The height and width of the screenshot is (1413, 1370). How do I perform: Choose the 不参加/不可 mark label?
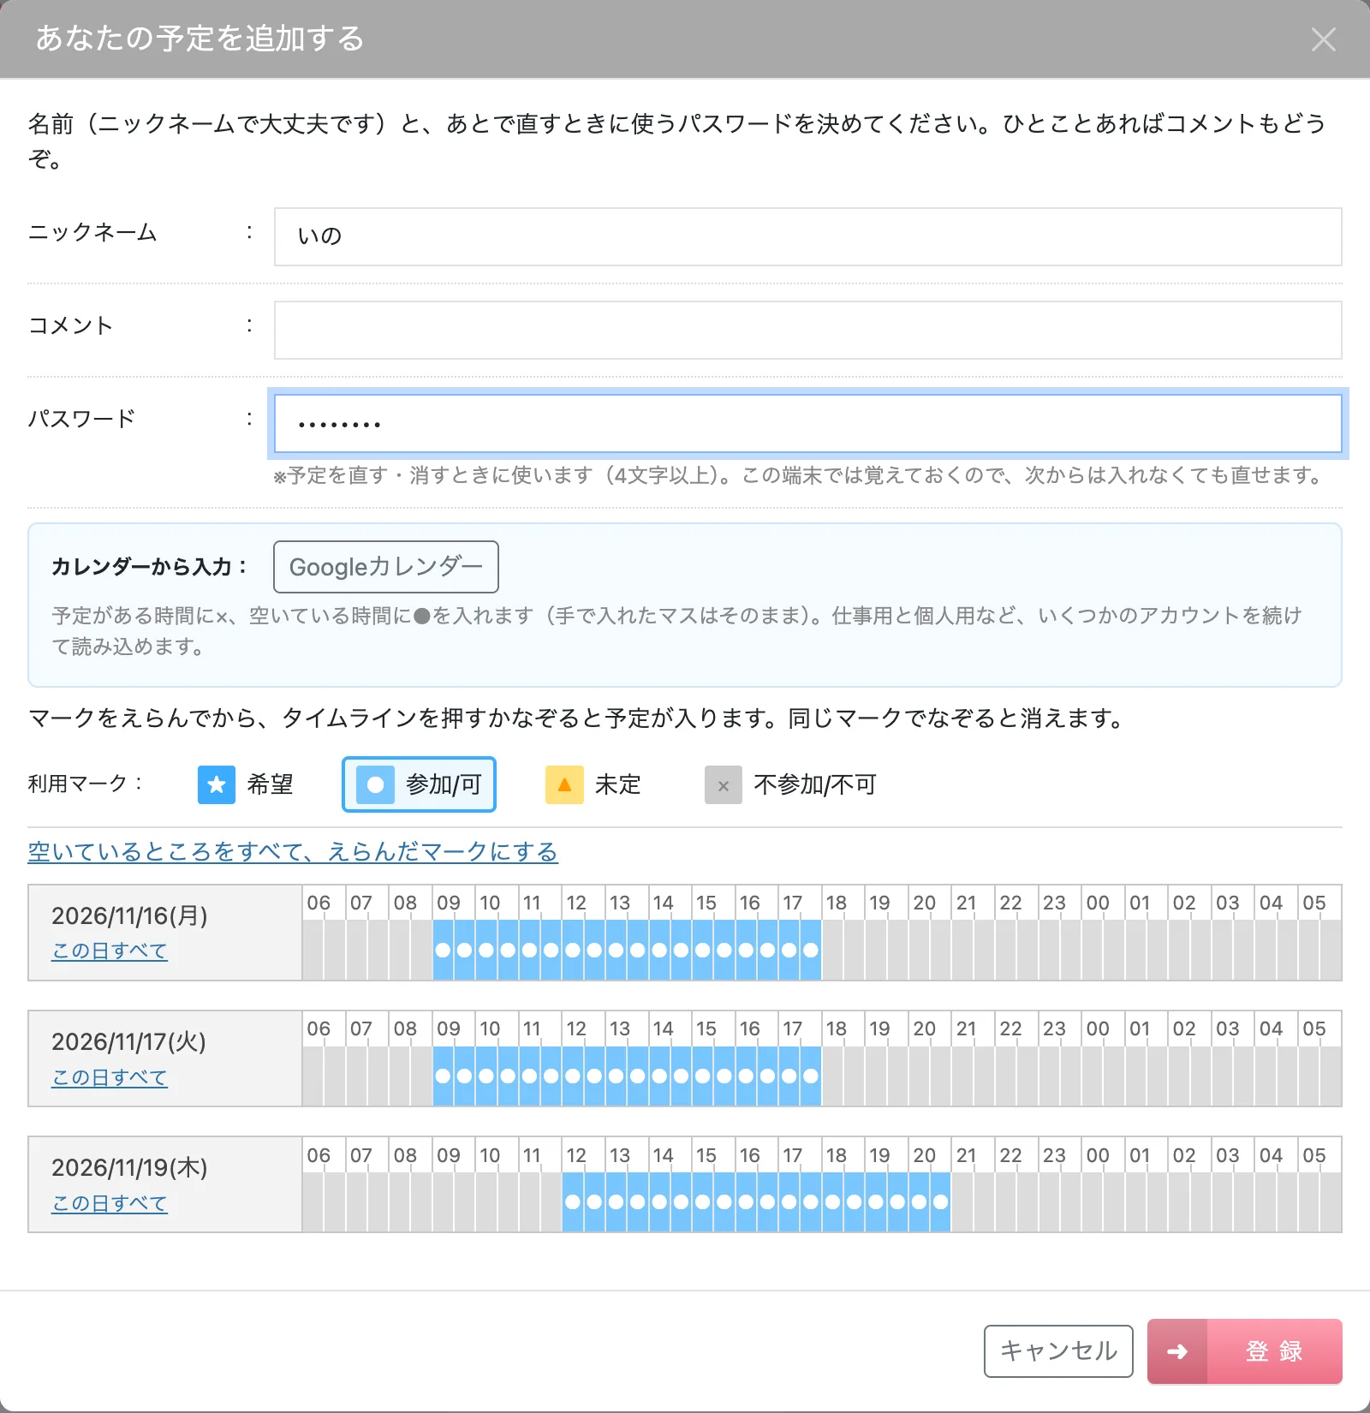pyautogui.click(x=815, y=784)
